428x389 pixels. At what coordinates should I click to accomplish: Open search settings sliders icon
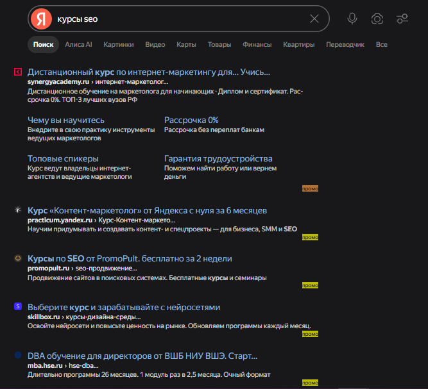[x=402, y=19]
